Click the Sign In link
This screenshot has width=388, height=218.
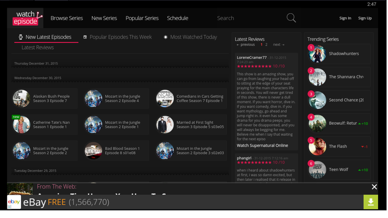click(x=345, y=18)
